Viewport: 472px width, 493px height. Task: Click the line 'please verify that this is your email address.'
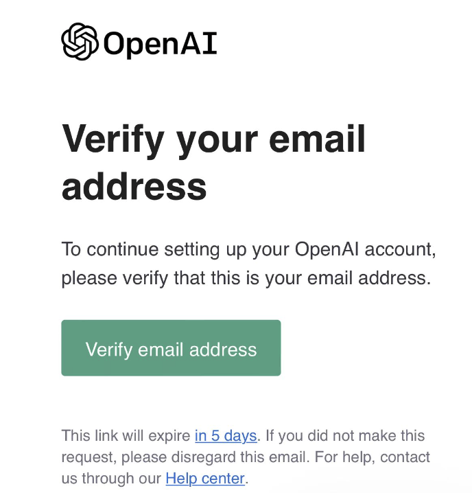pos(246,279)
